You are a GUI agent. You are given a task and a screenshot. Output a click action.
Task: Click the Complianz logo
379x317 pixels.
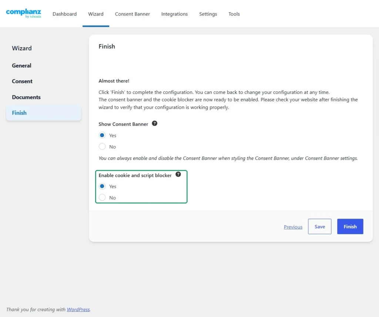click(x=23, y=13)
